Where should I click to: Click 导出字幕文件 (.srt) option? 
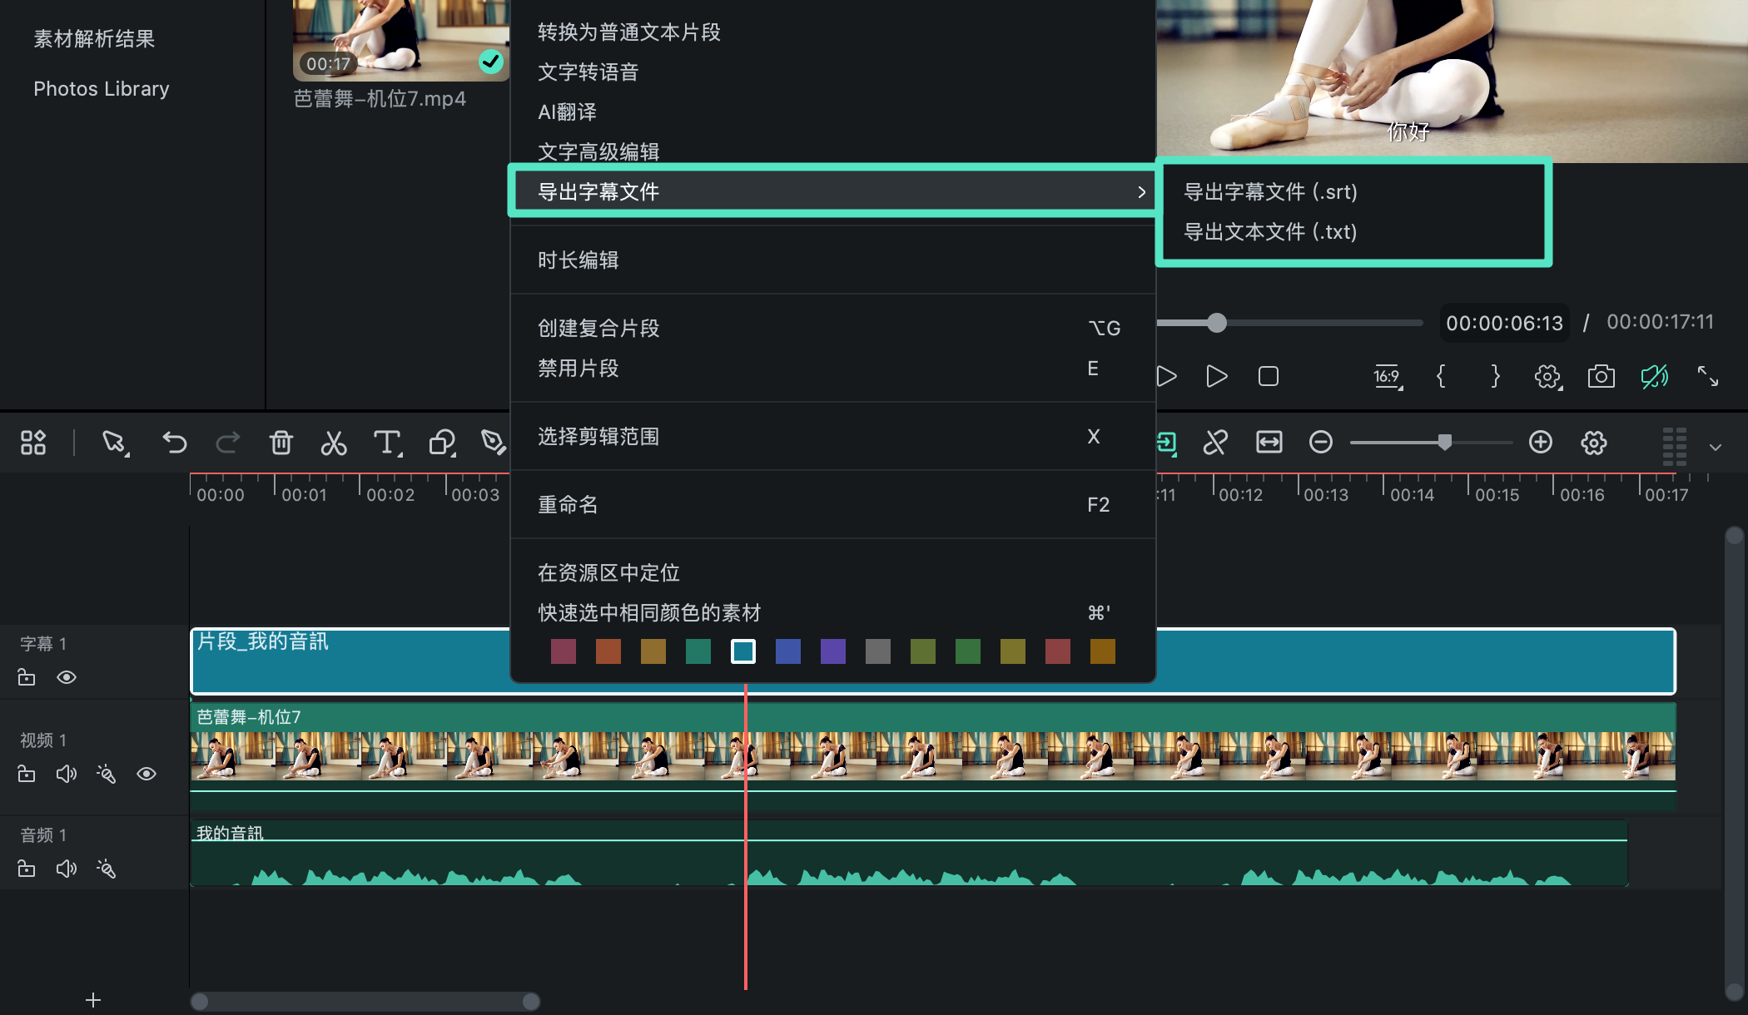(x=1270, y=191)
